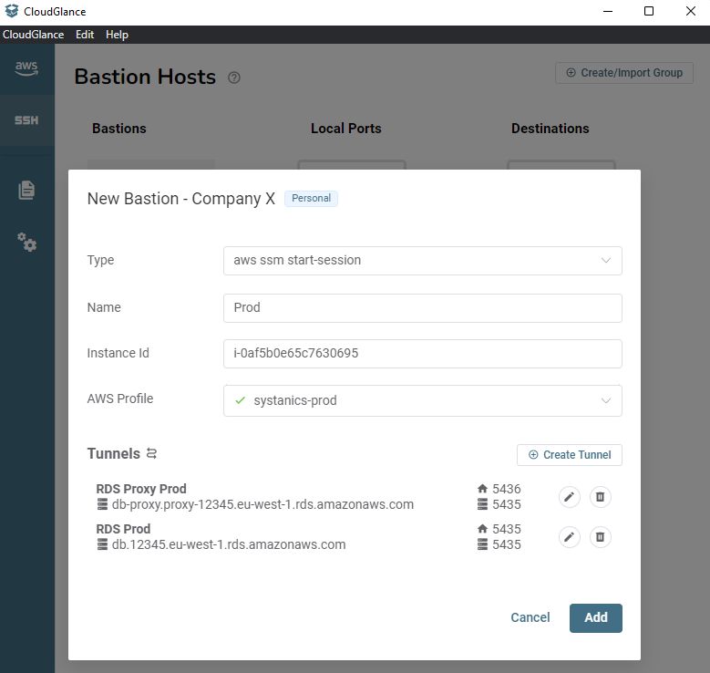Click the Instance Id input field
The width and height of the screenshot is (710, 673).
pos(423,354)
